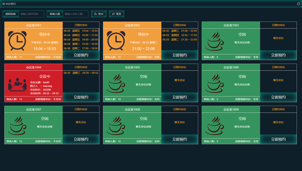Click the scrollbar in 会议室1001 booked list
The height and width of the screenshot is (171, 302).
[99, 40]
